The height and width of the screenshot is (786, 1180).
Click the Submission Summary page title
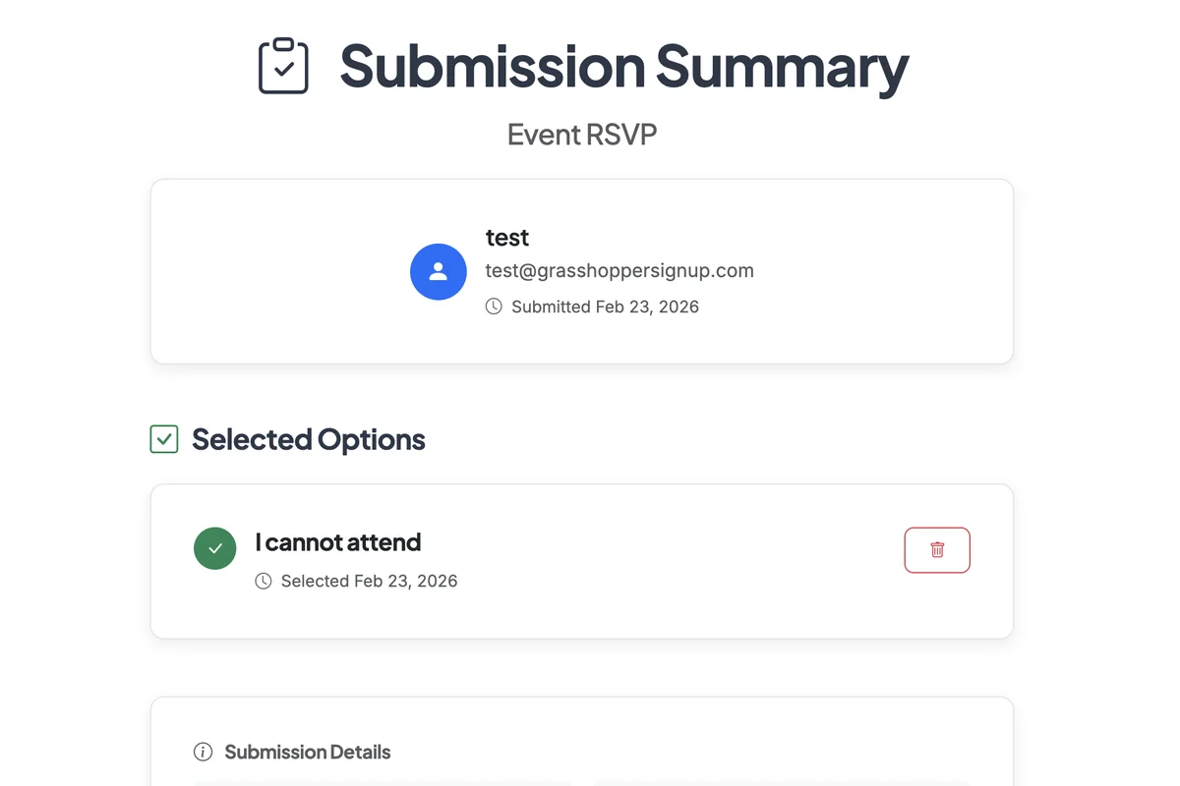623,66
